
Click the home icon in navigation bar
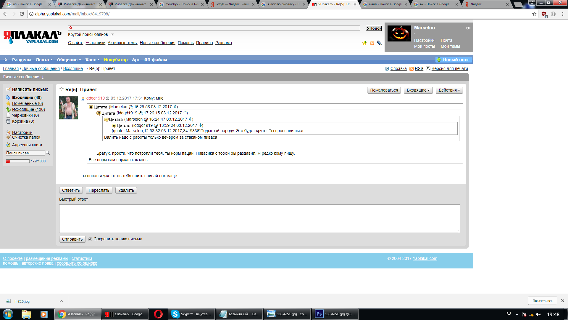tap(5, 60)
